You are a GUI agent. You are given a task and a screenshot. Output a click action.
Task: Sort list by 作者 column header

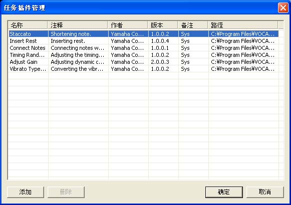(x=128, y=25)
